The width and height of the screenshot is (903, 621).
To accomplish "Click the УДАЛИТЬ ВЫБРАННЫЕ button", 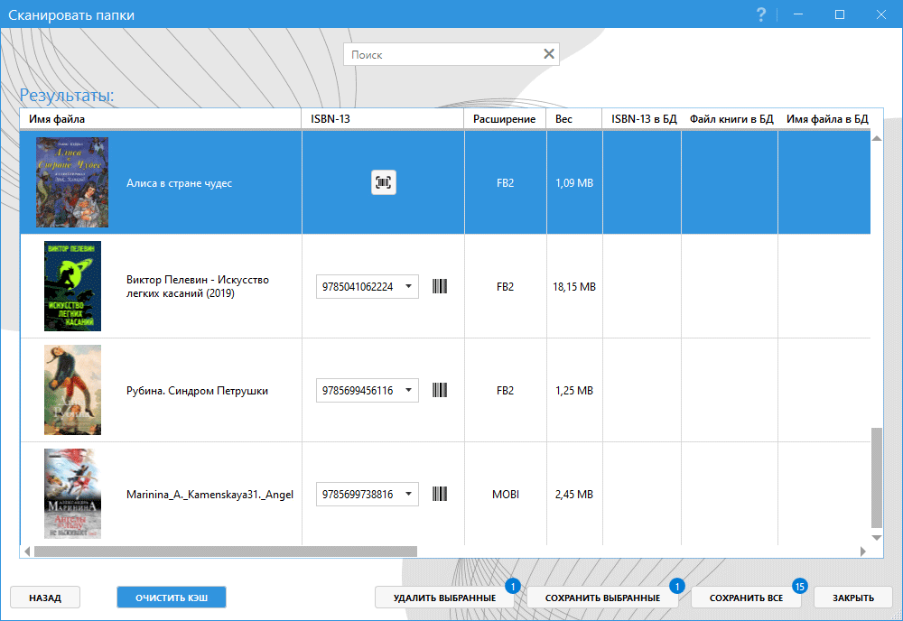I will tap(444, 598).
